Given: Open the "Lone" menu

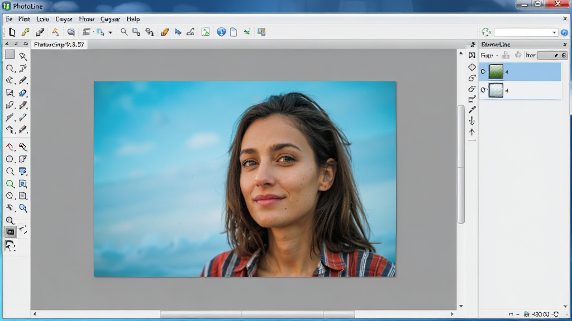Looking at the screenshot, I should click(42, 20).
